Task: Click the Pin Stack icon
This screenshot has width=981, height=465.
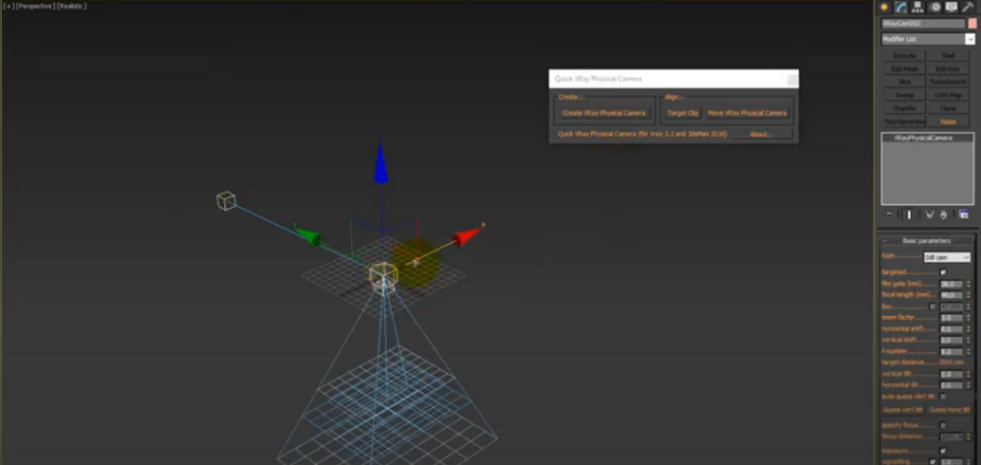Action: pyautogui.click(x=889, y=214)
